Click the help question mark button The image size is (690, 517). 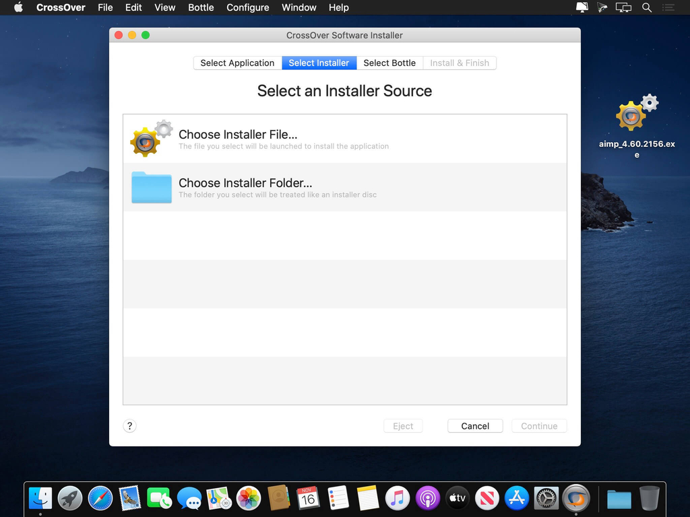point(130,425)
